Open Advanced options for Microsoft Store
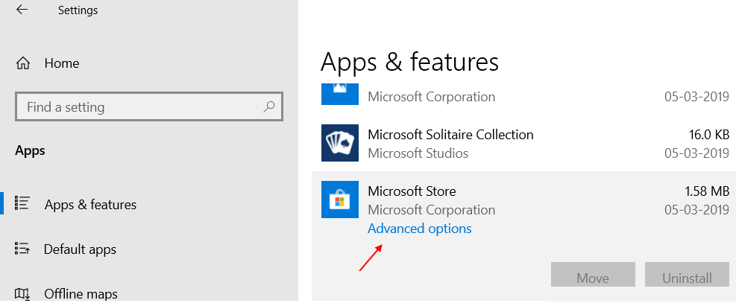This screenshot has height=303, width=736. click(420, 229)
